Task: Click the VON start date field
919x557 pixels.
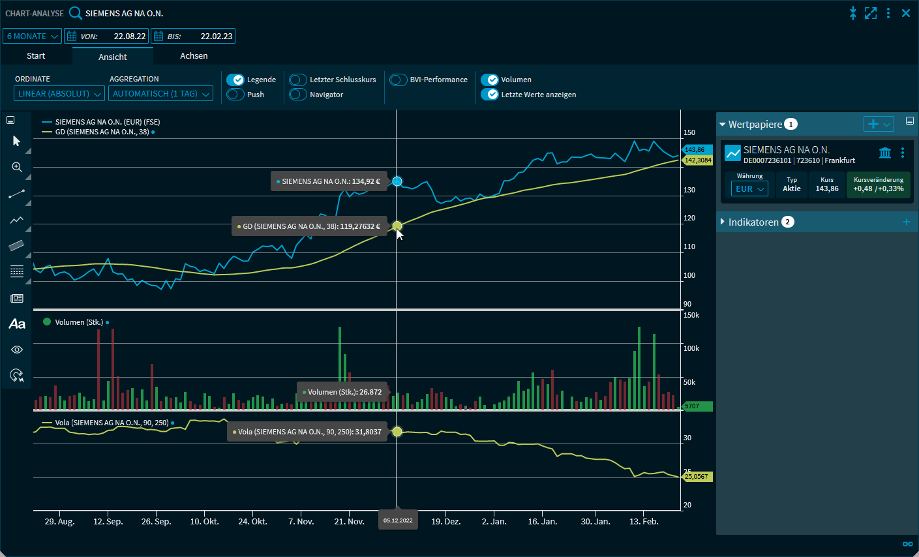Action: [106, 37]
